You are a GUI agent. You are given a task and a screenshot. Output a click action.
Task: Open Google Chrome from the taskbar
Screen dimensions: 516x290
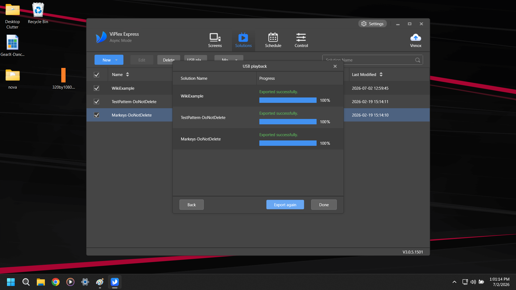pos(56,282)
